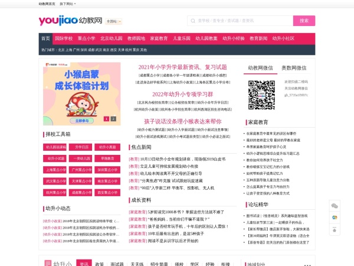354x266 pixels.
Task: Switch banner to slide 2
Action: pyautogui.click(x=114, y=119)
